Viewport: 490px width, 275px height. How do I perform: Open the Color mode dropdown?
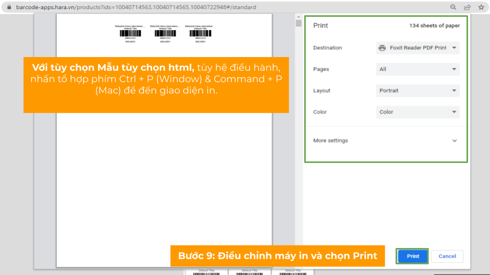418,112
